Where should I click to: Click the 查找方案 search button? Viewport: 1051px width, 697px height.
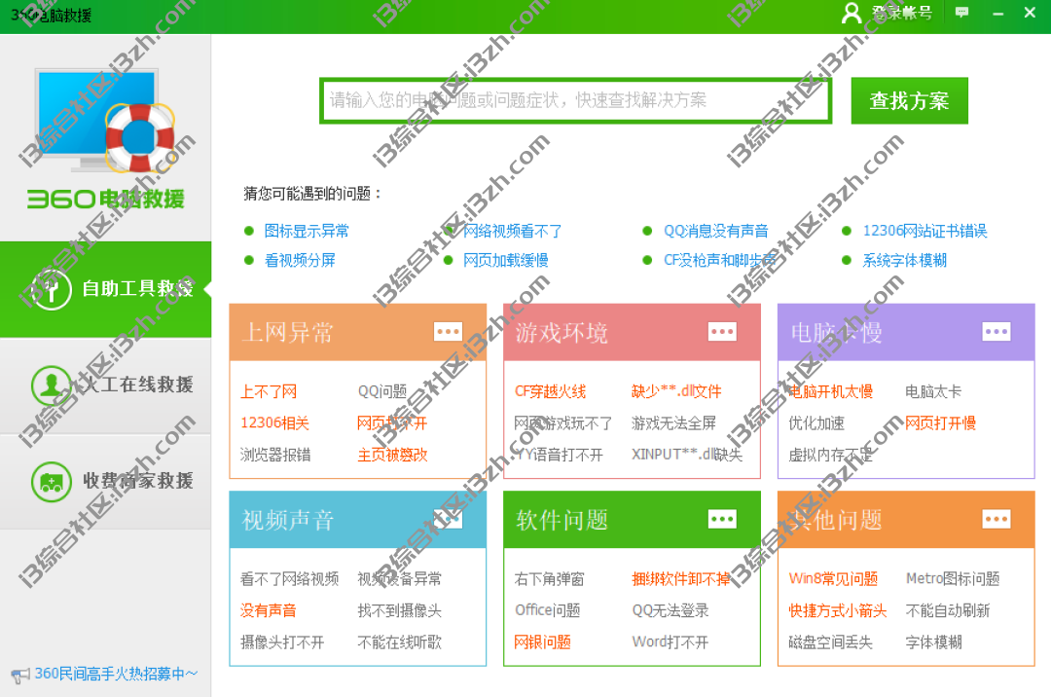pyautogui.click(x=909, y=100)
